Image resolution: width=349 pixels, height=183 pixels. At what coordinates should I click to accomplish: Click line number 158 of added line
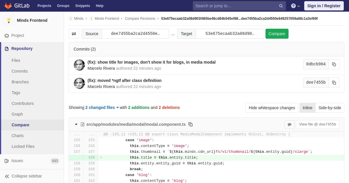pyautogui.click(x=91, y=158)
